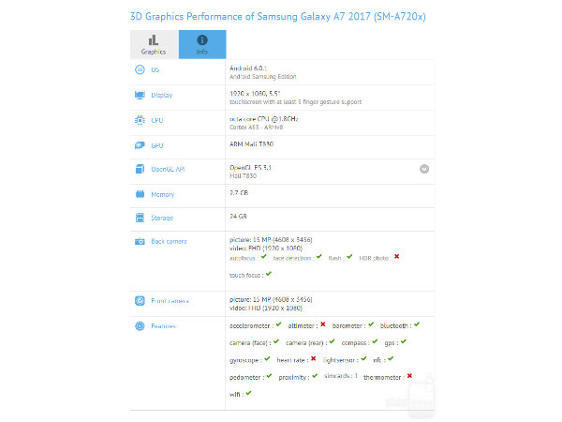This screenshot has width=562, height=422.
Task: Select the 'OpenGL ES 3.1' value
Action: [250, 167]
